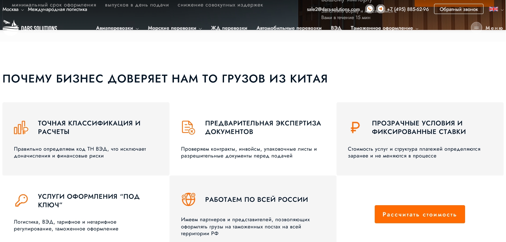This screenshot has width=506, height=242.
Task: Select heading Работаем по всей России
Action: pyautogui.click(x=257, y=200)
